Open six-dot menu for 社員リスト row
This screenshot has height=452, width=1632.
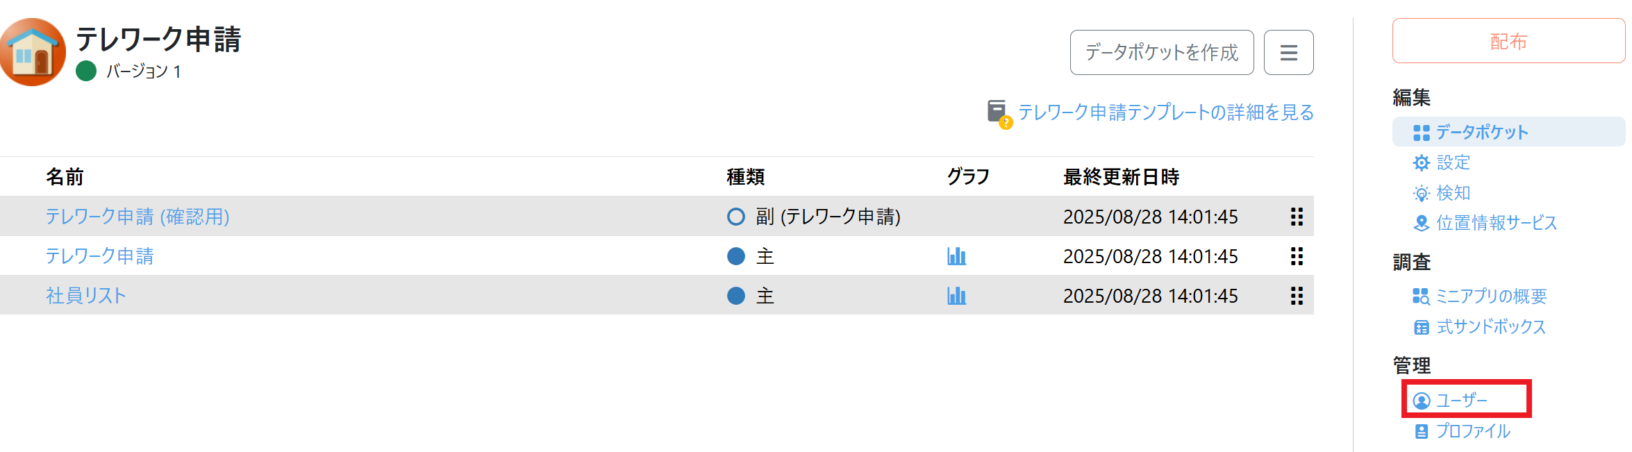[x=1296, y=296]
